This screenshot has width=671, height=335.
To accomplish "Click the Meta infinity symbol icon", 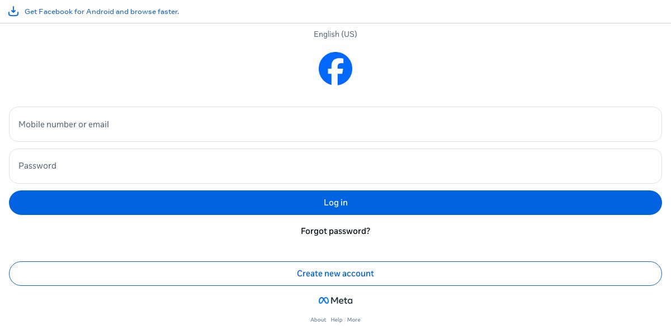I will click(323, 300).
